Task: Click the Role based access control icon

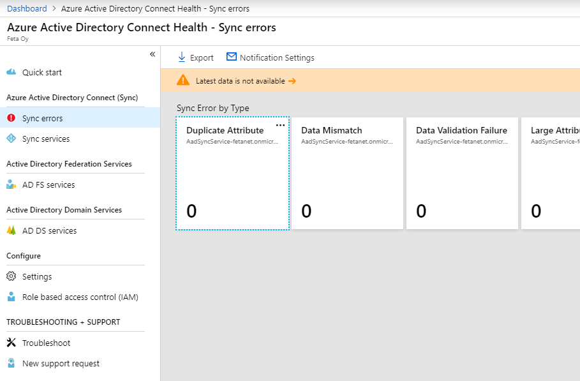Action: click(11, 297)
